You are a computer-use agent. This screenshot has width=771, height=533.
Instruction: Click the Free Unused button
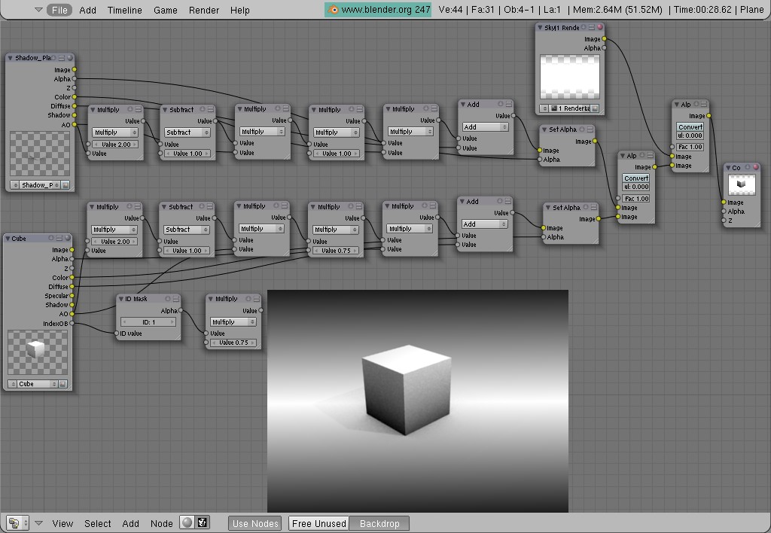coord(318,523)
